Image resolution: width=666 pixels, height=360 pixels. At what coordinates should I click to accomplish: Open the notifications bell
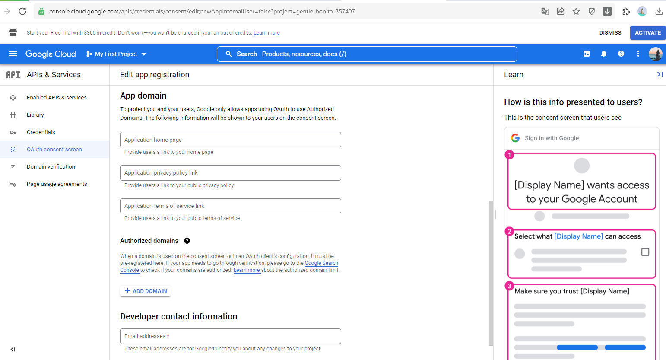coord(604,54)
